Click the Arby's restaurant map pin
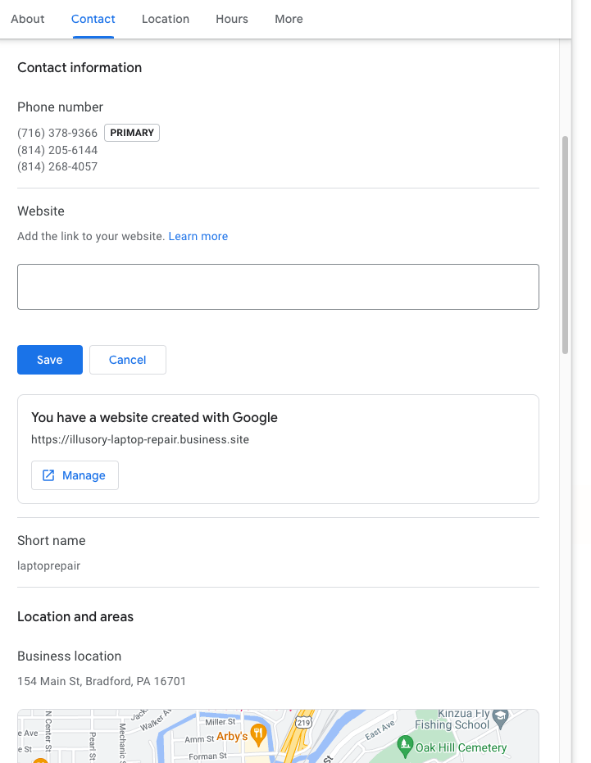591x763 pixels. [258, 734]
